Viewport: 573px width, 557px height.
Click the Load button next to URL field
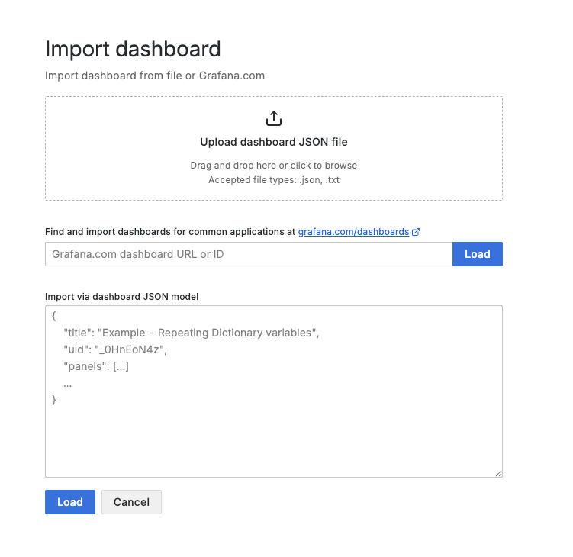(x=478, y=254)
